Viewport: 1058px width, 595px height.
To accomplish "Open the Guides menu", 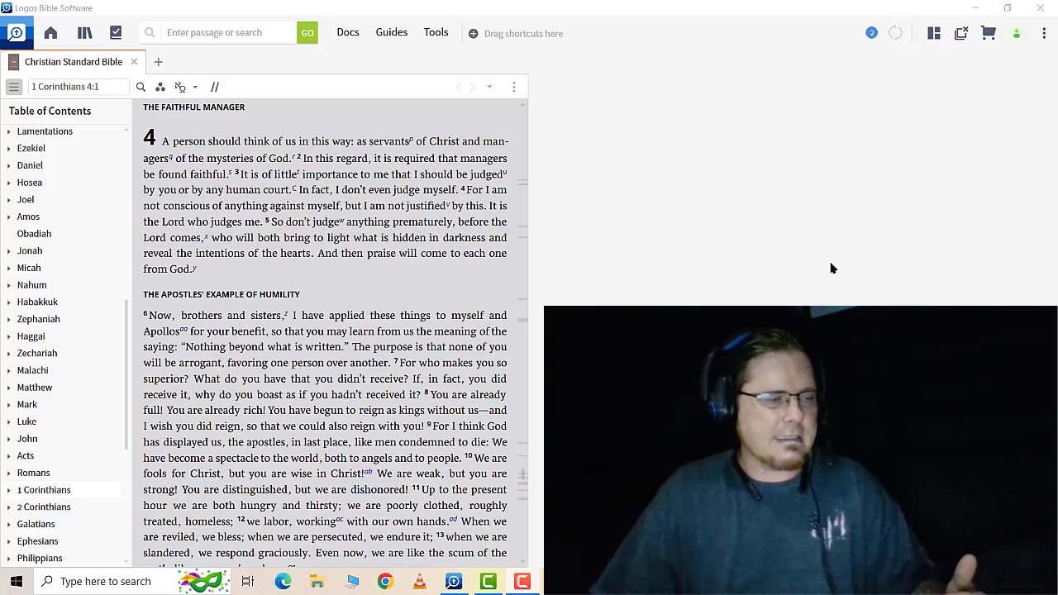I will tap(392, 32).
